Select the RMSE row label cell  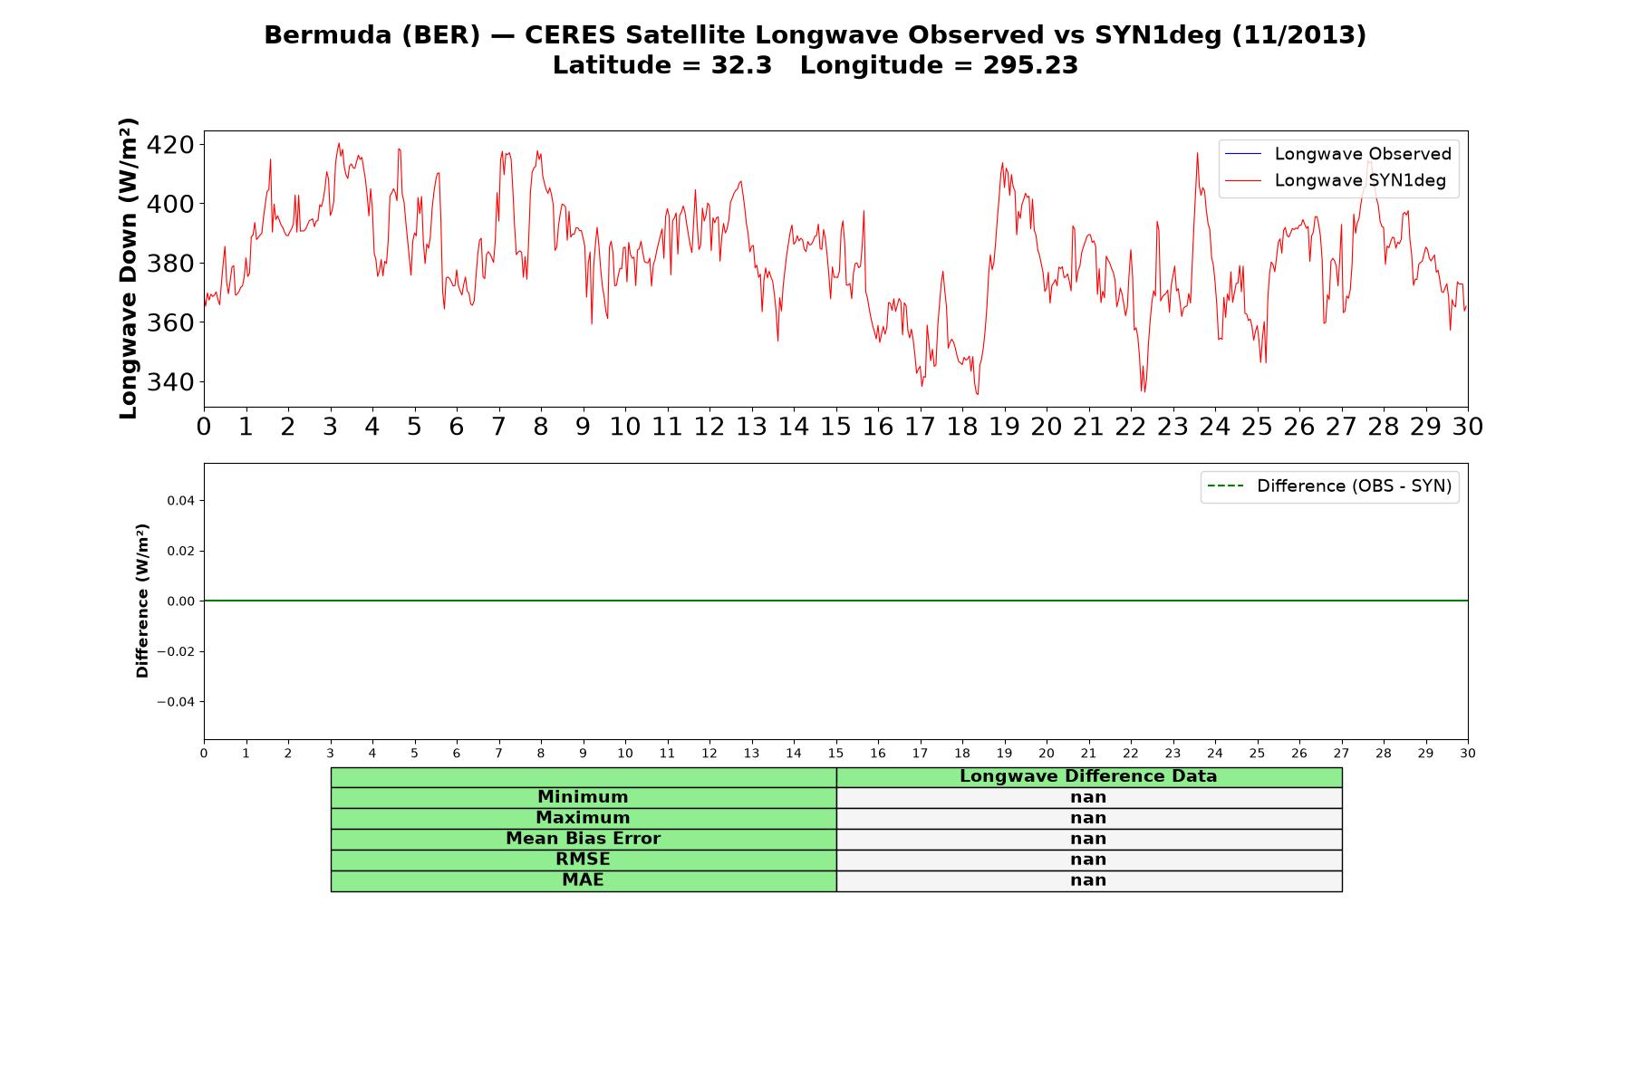pyautogui.click(x=584, y=860)
